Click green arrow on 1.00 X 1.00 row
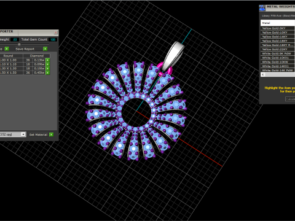 point(48,60)
